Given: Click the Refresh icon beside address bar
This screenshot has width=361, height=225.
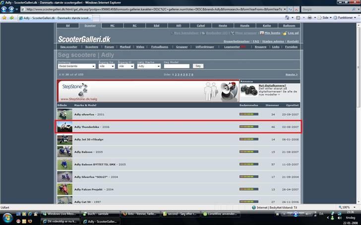Looking at the screenshot, I should click(290, 9).
